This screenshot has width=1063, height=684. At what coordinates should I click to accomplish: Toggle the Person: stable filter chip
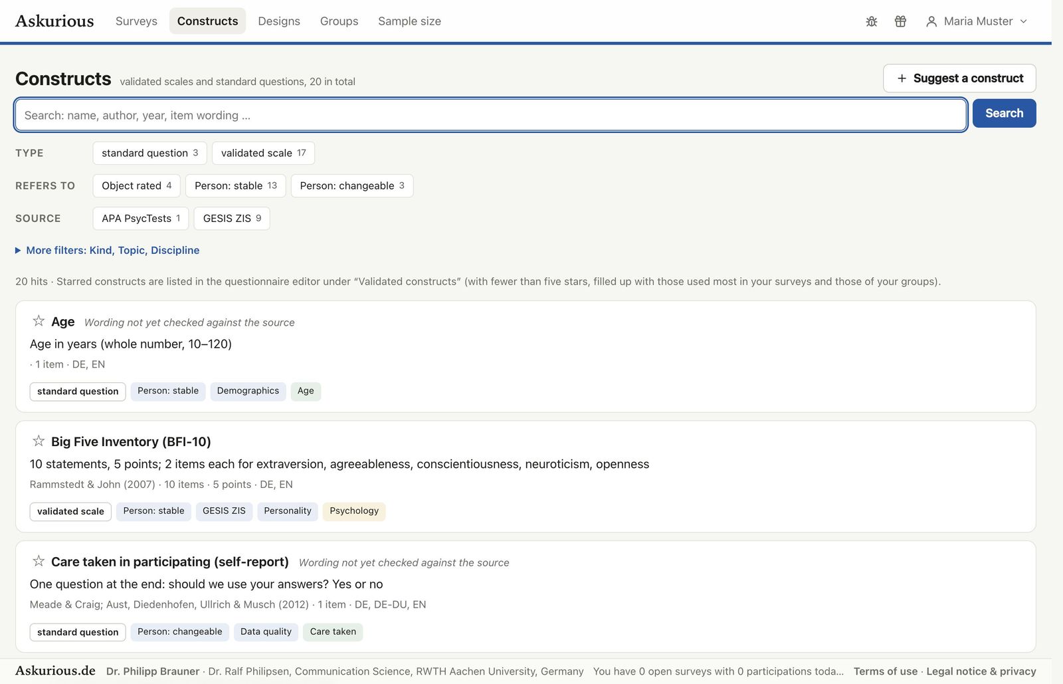(x=236, y=185)
